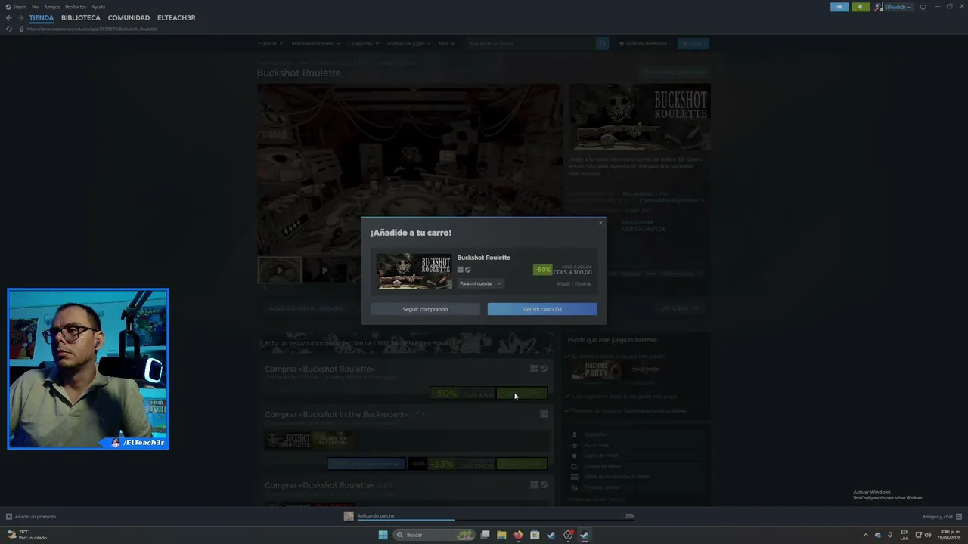Close the added-to-cart dialog

pos(601,222)
